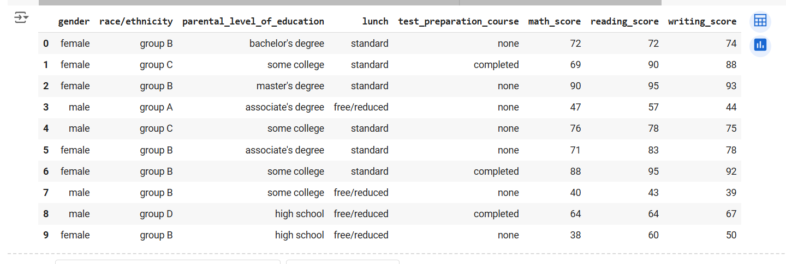786x264 pixels.
Task: Select the master's degree cell in row 2
Action: tap(290, 86)
